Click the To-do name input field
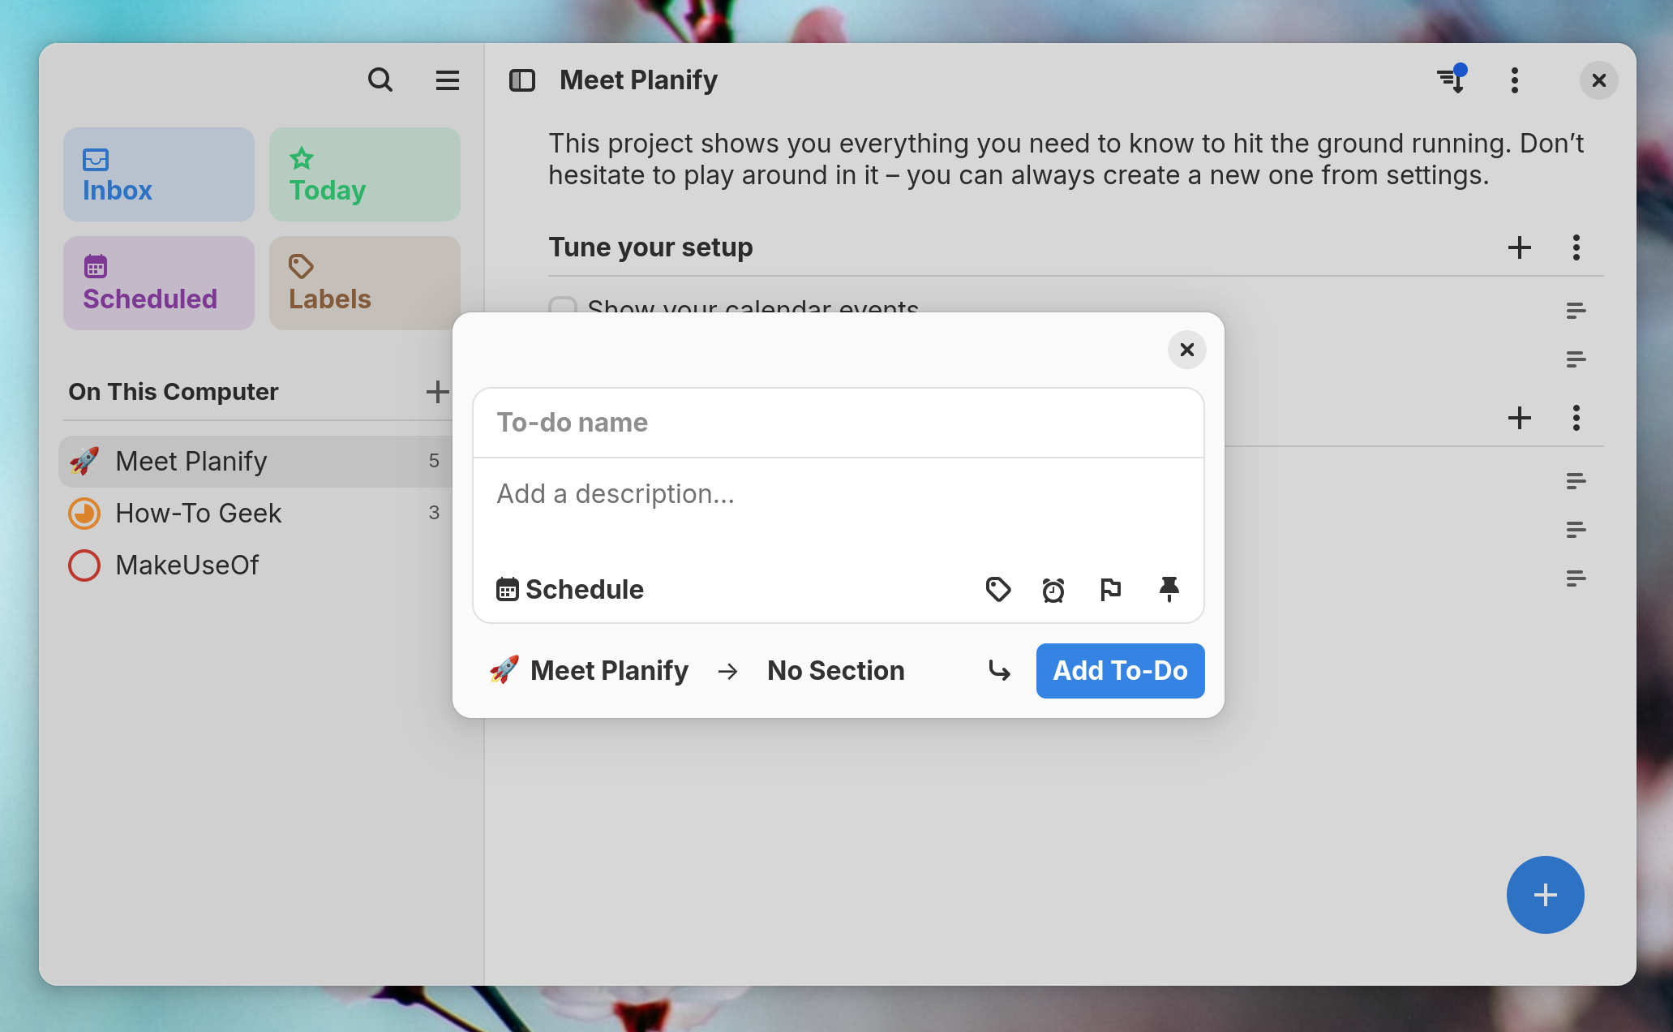 coord(839,421)
